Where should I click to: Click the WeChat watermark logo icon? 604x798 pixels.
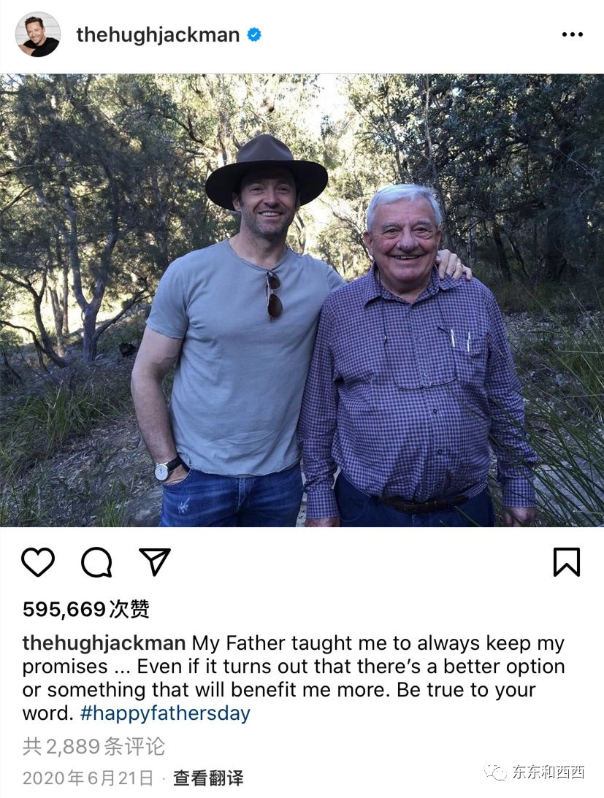click(x=496, y=772)
